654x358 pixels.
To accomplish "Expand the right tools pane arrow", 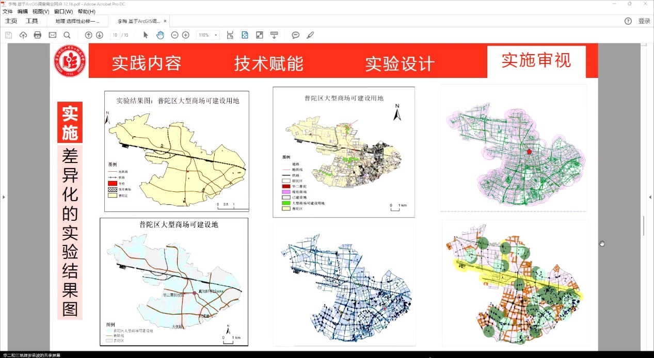I will 650,197.
